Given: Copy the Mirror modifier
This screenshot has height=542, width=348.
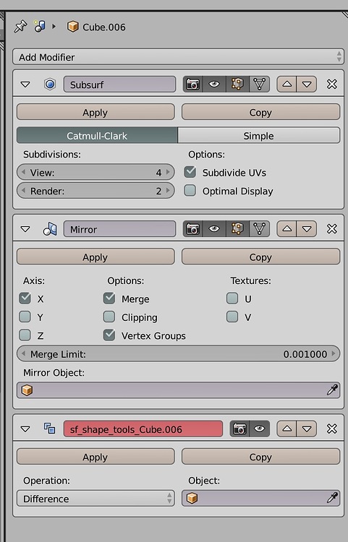Looking at the screenshot, I should [x=261, y=257].
